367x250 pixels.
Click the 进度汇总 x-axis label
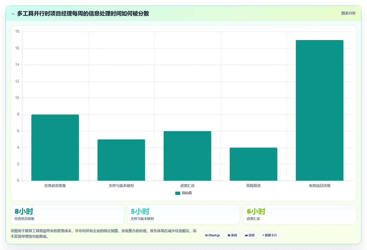187,186
